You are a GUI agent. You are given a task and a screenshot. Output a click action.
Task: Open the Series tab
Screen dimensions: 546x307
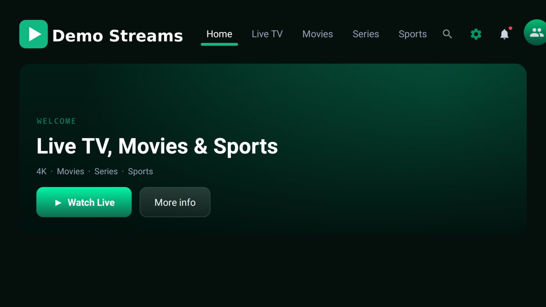tap(366, 34)
